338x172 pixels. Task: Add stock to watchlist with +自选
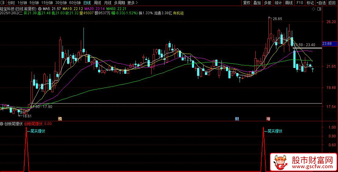click(321, 3)
